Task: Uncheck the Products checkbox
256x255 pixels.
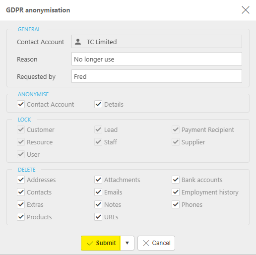Action: tap(21, 217)
